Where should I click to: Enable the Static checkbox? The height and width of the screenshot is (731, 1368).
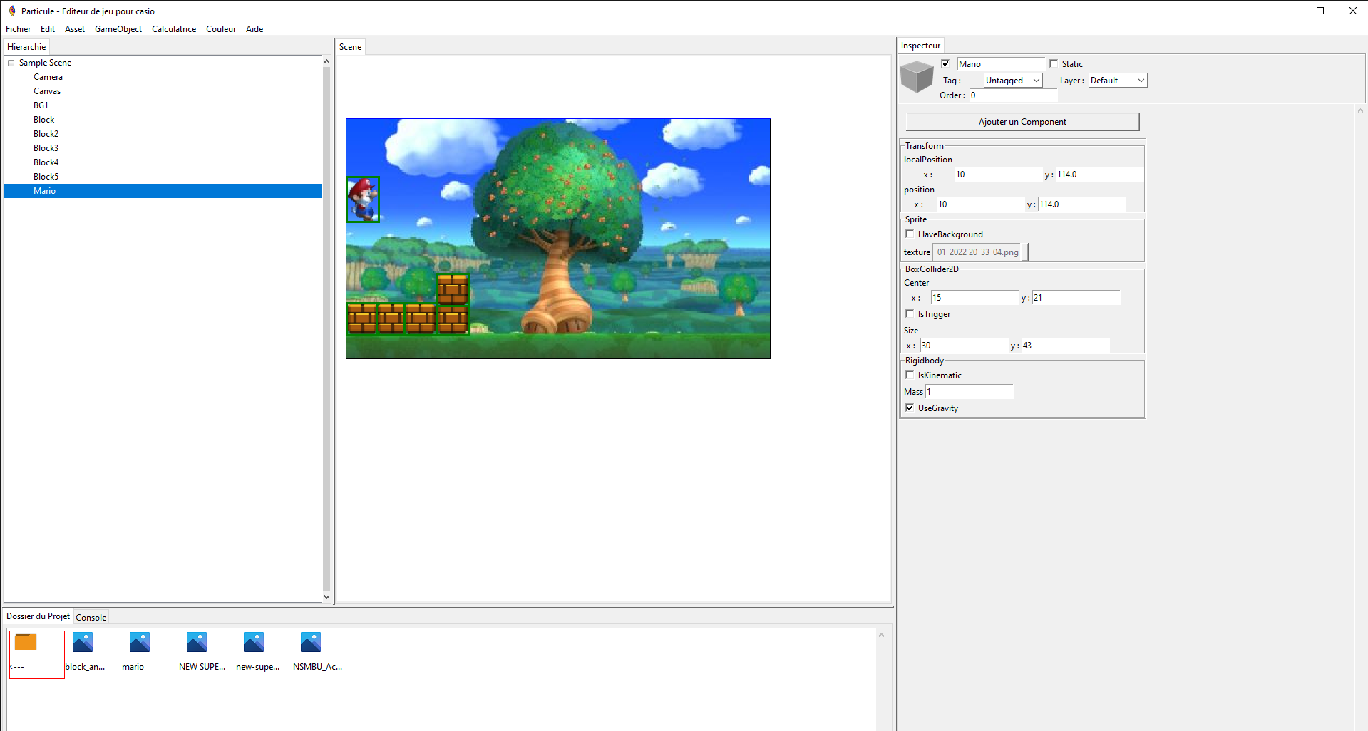1054,63
